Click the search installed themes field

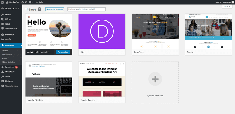pos(86,9)
